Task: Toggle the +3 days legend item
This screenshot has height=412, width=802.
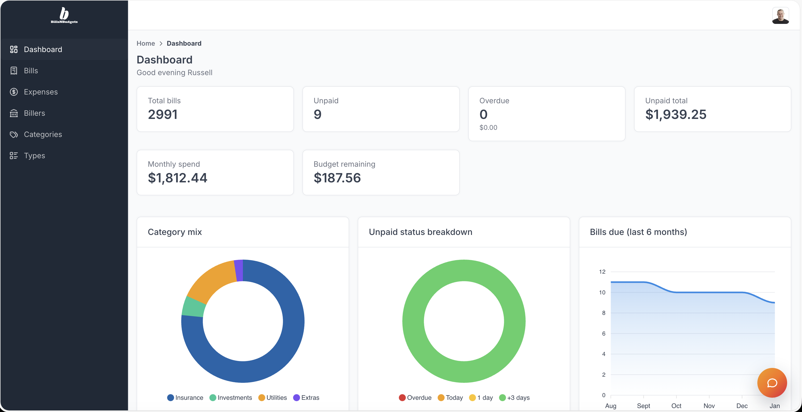Action: [x=514, y=397]
